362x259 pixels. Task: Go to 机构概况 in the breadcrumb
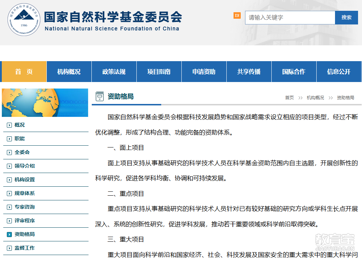click(315, 97)
